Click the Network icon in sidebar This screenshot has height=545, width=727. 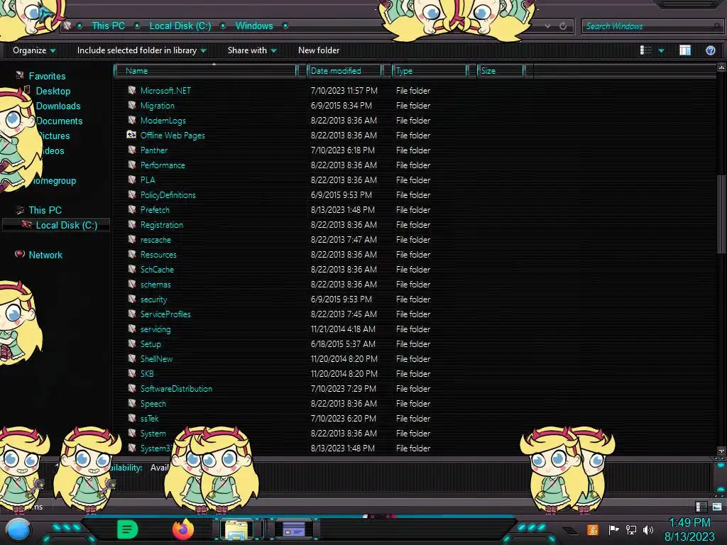(x=19, y=254)
